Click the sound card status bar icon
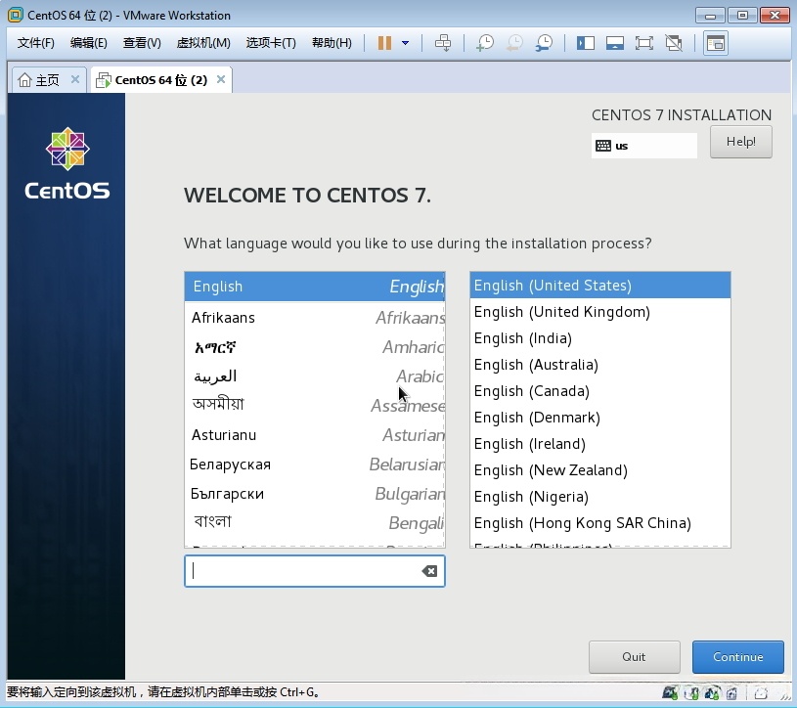 pos(731,692)
